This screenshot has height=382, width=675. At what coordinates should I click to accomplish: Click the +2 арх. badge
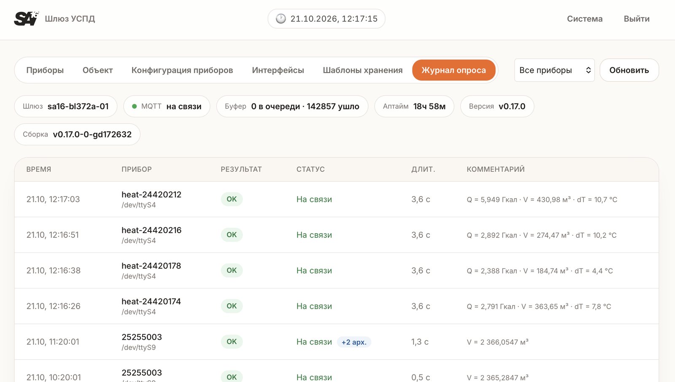coord(354,342)
